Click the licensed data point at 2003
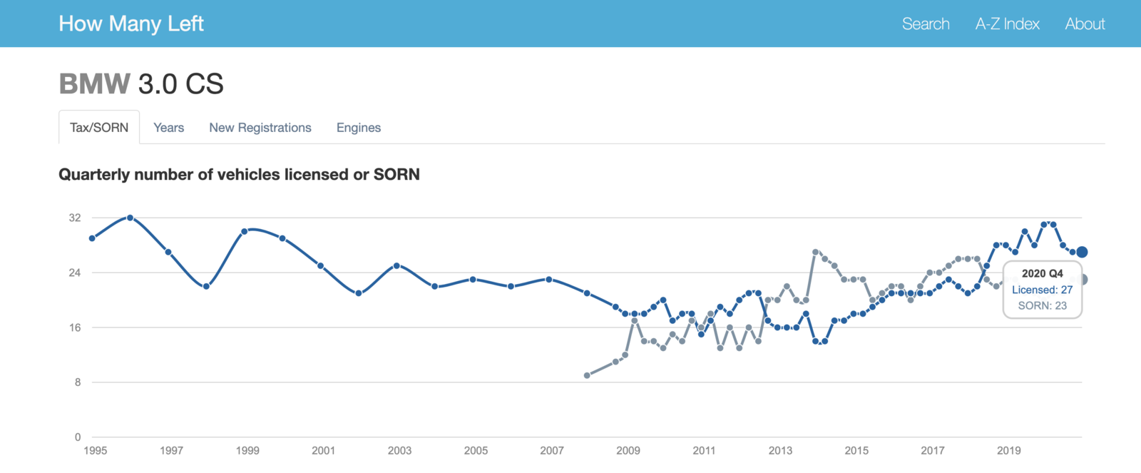Image resolution: width=1141 pixels, height=473 pixels. coord(396,265)
